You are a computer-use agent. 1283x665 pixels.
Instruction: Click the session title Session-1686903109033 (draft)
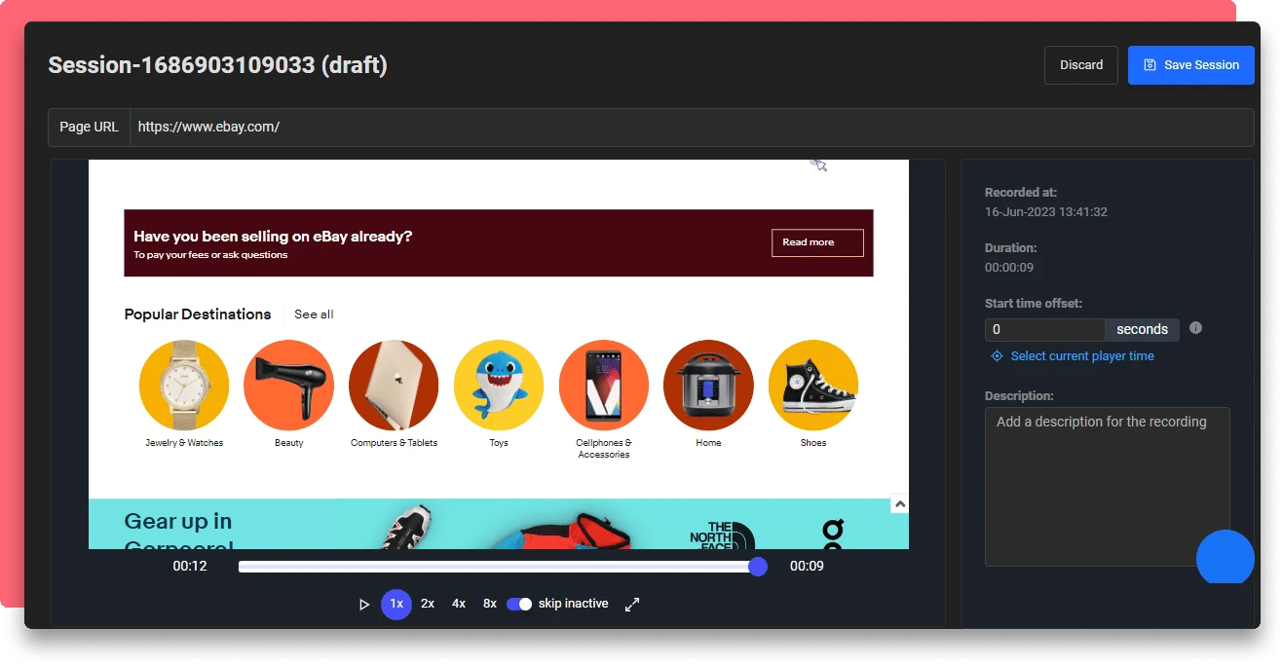[218, 65]
